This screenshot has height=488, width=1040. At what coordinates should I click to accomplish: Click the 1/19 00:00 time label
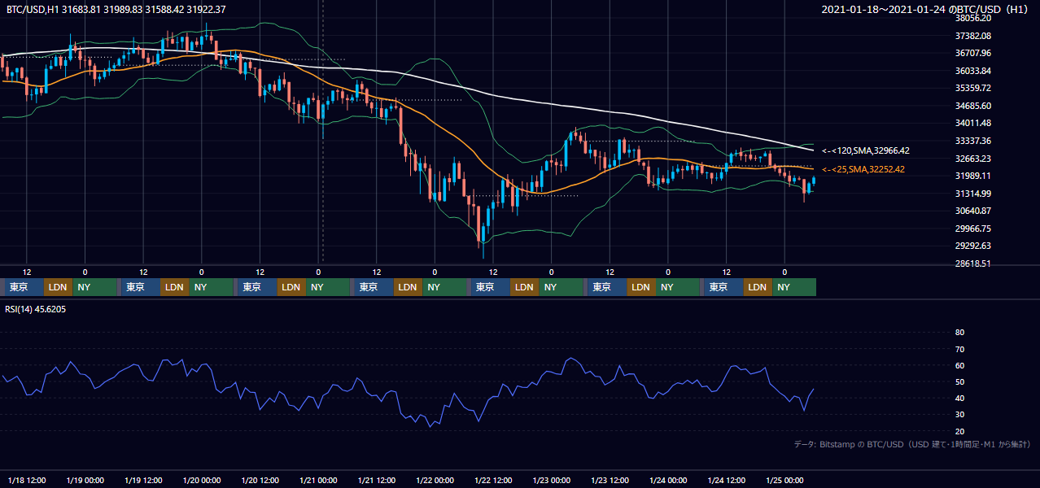pos(85,480)
